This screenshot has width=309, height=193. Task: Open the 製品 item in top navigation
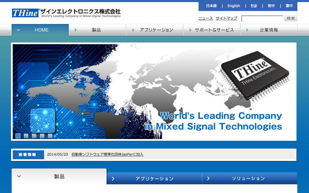[98, 30]
